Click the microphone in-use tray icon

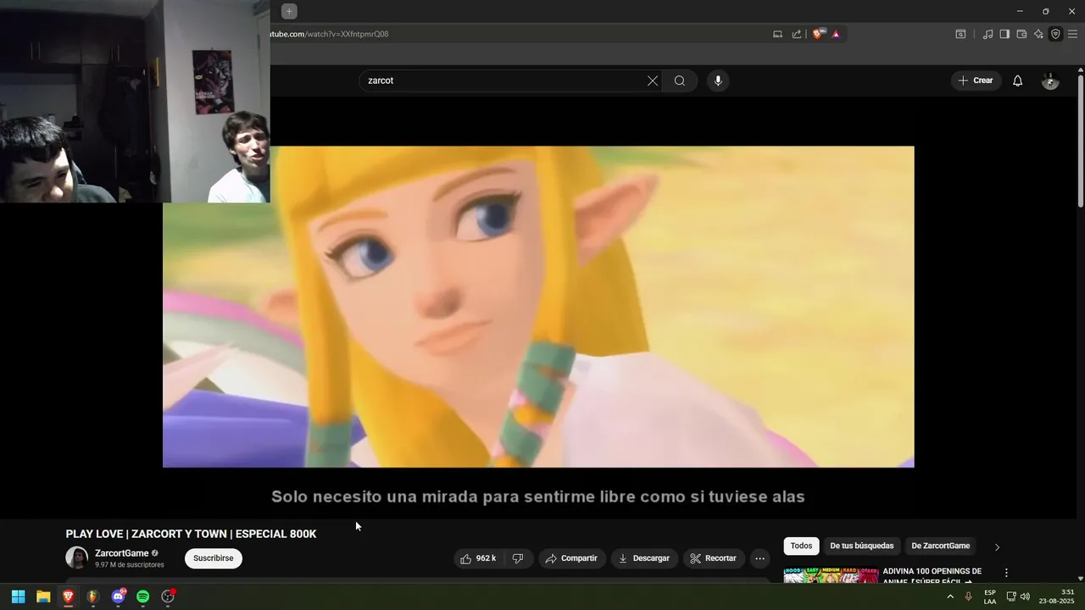[x=968, y=596]
